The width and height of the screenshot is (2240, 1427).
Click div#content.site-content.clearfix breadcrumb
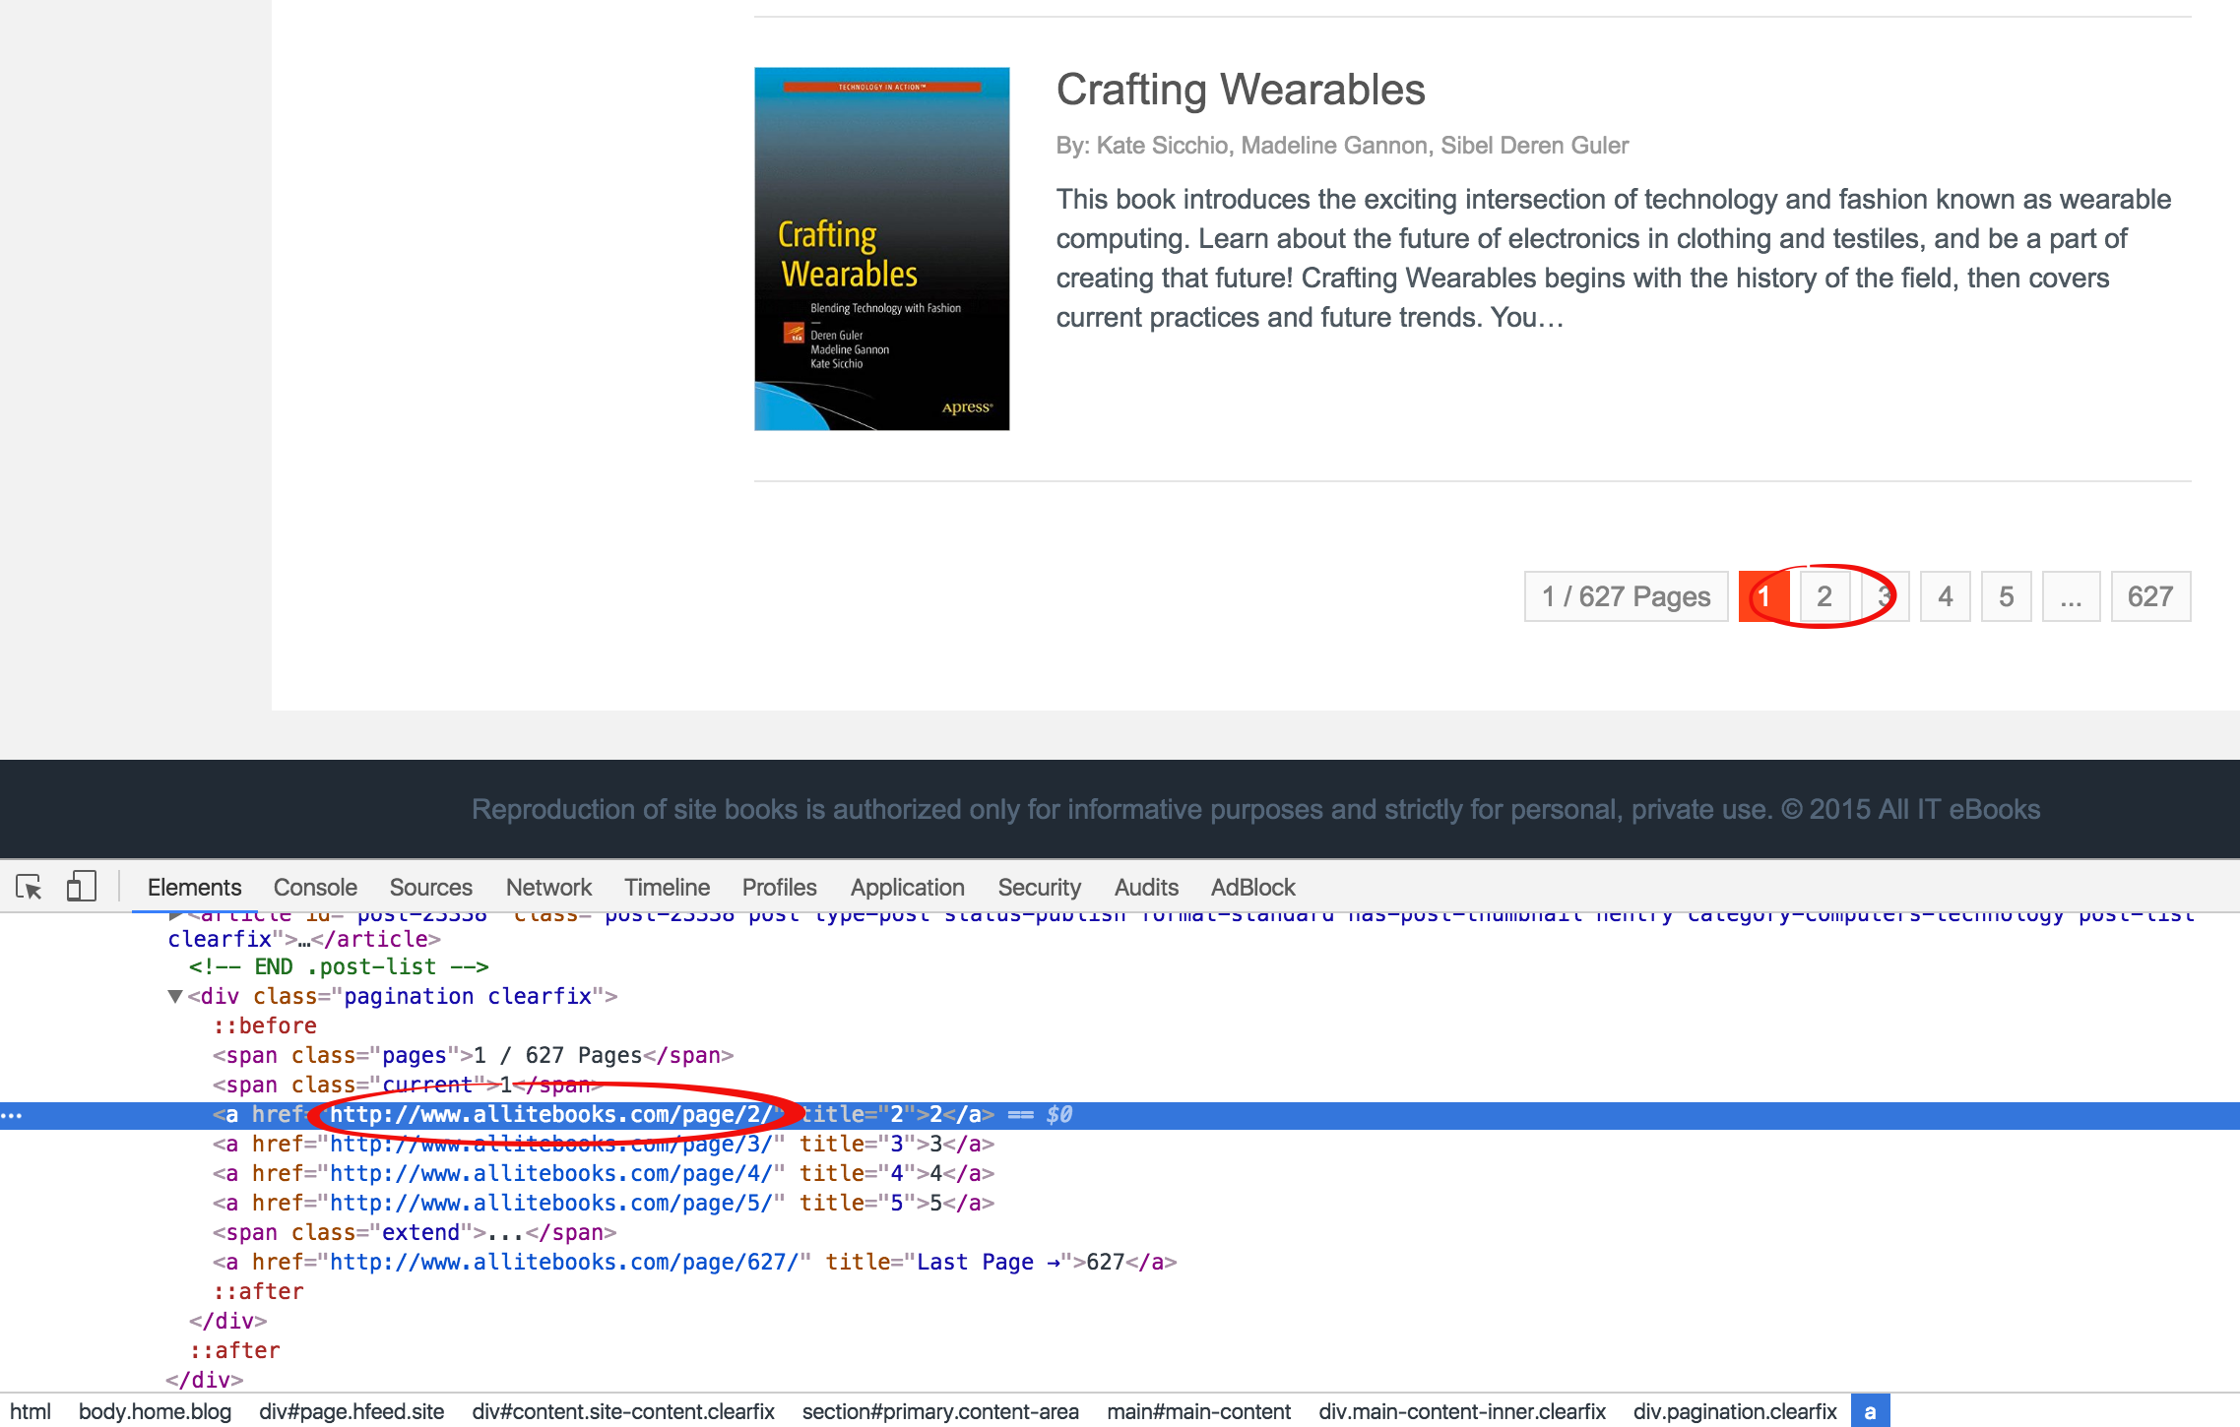click(x=623, y=1411)
